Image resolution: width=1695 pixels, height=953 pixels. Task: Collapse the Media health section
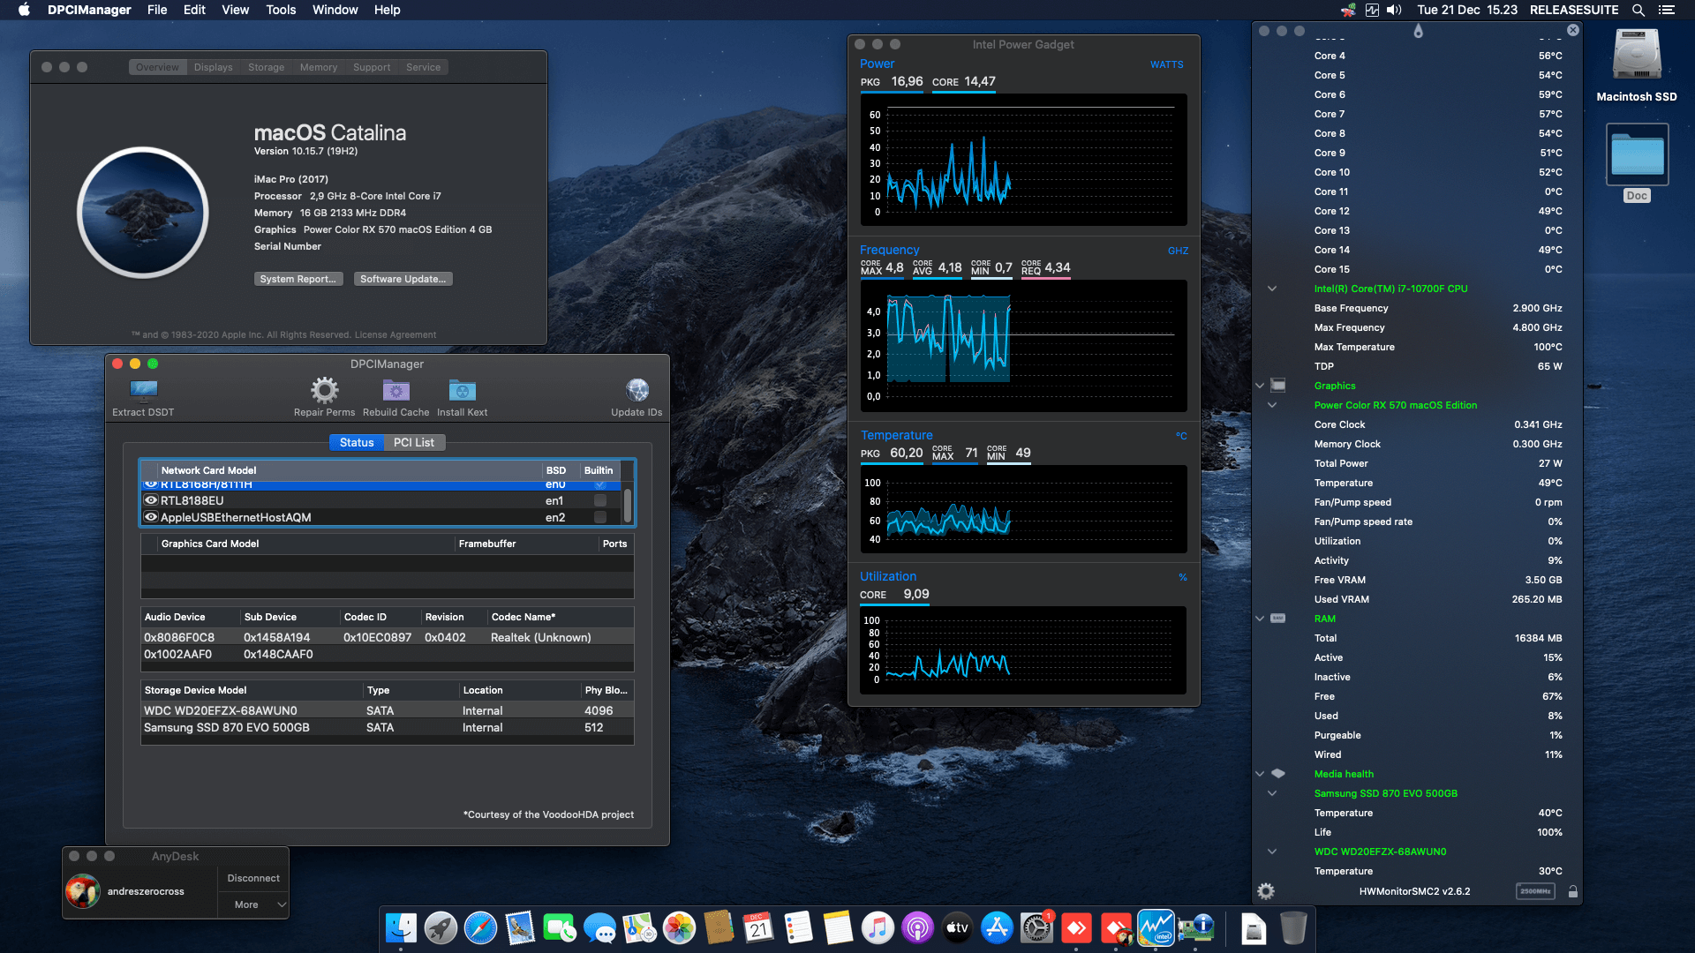(1260, 774)
